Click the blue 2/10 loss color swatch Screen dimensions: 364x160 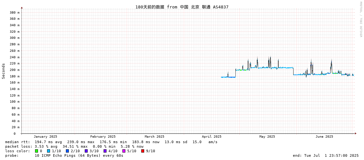click(67, 151)
